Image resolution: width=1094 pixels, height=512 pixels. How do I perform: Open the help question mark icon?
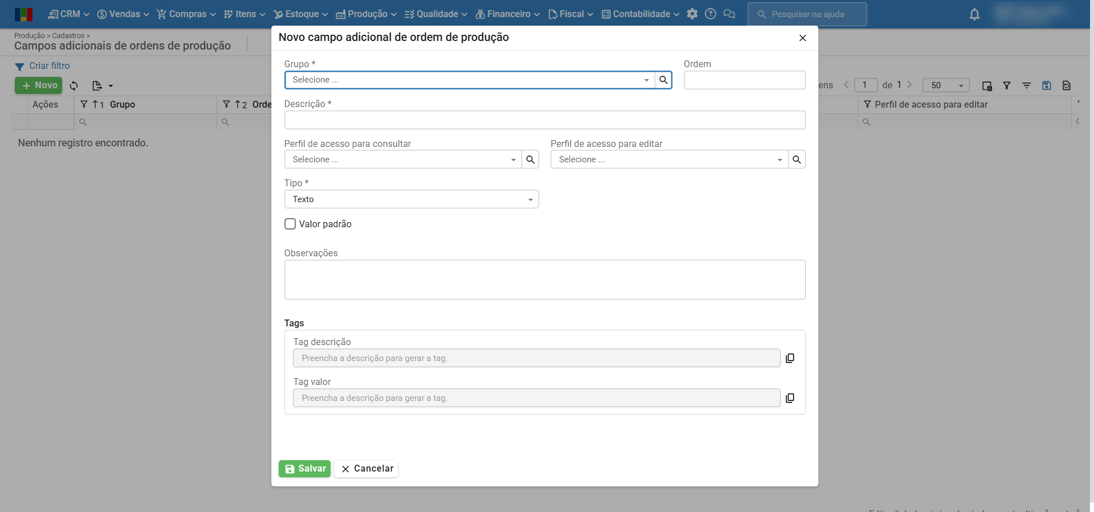pyautogui.click(x=711, y=14)
